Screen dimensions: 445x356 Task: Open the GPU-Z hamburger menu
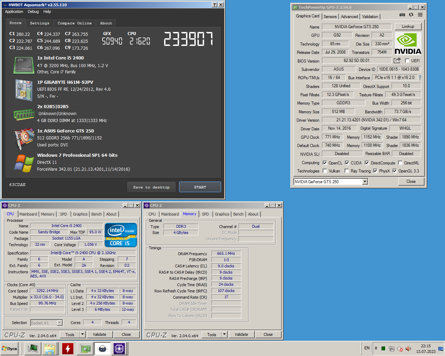(420, 15)
